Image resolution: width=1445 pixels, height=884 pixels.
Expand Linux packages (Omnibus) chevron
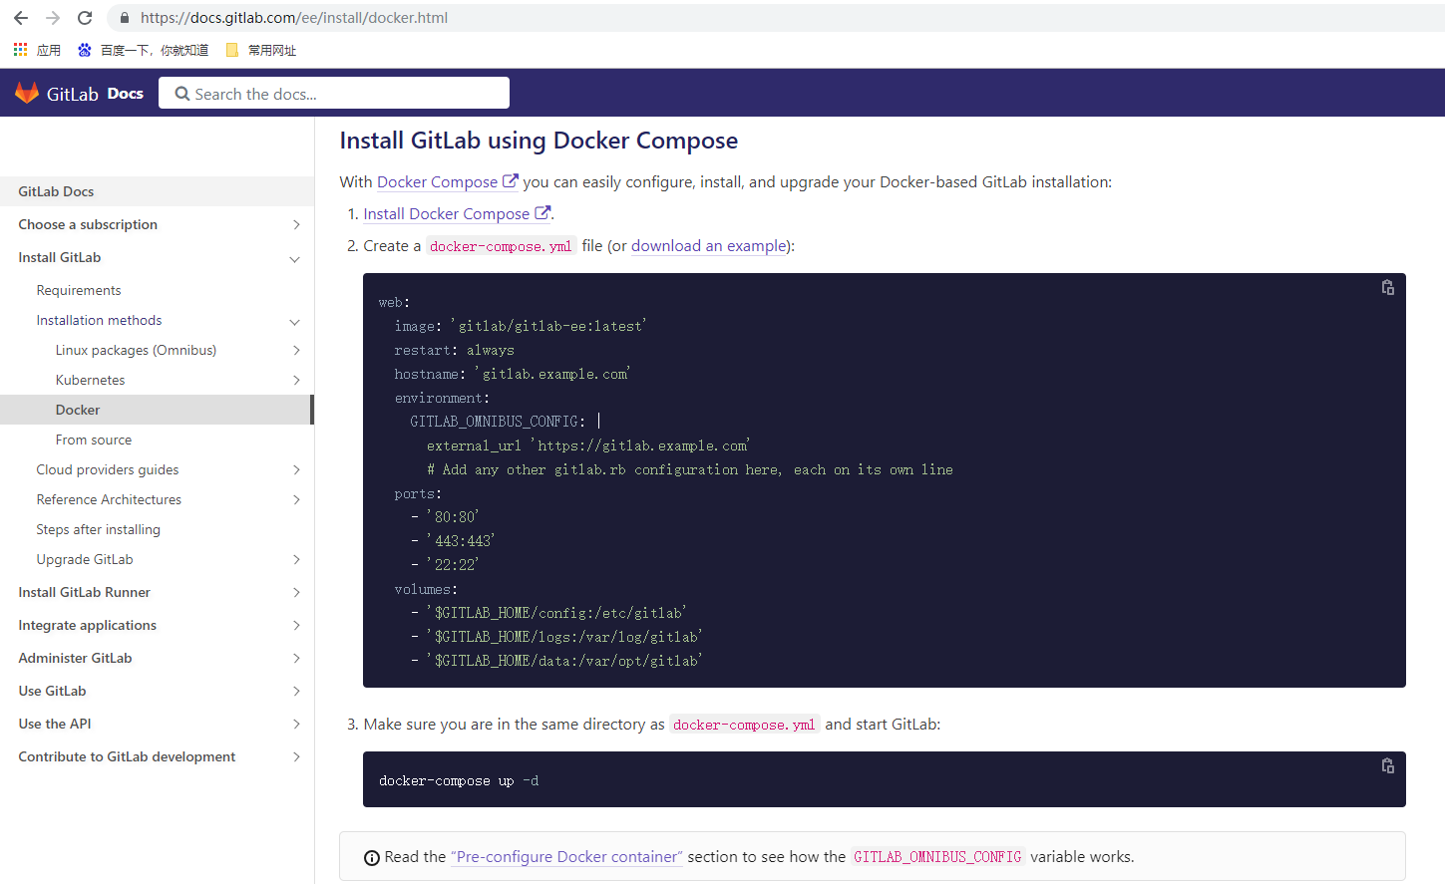296,350
